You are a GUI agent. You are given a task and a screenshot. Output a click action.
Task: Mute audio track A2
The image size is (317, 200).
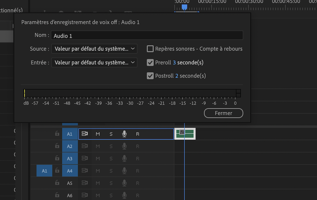pos(98,146)
